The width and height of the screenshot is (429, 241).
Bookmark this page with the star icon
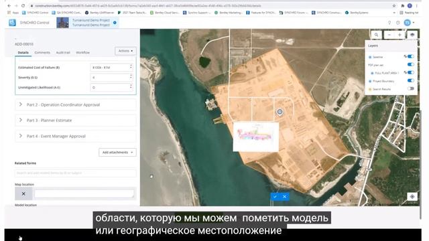pos(394,6)
